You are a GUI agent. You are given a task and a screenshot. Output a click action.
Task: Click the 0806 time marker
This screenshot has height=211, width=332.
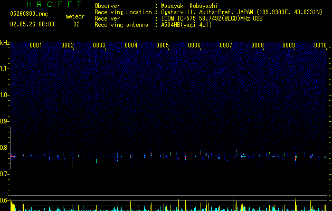tap(194, 45)
